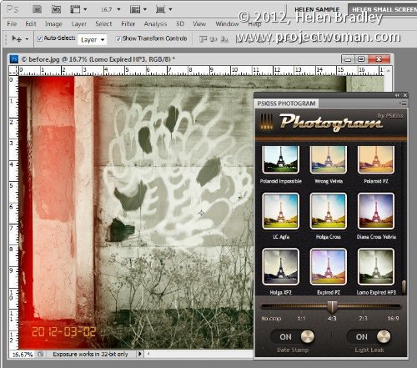Open Mini Bridge via Mb icon
417x368 pixels.
[56, 9]
